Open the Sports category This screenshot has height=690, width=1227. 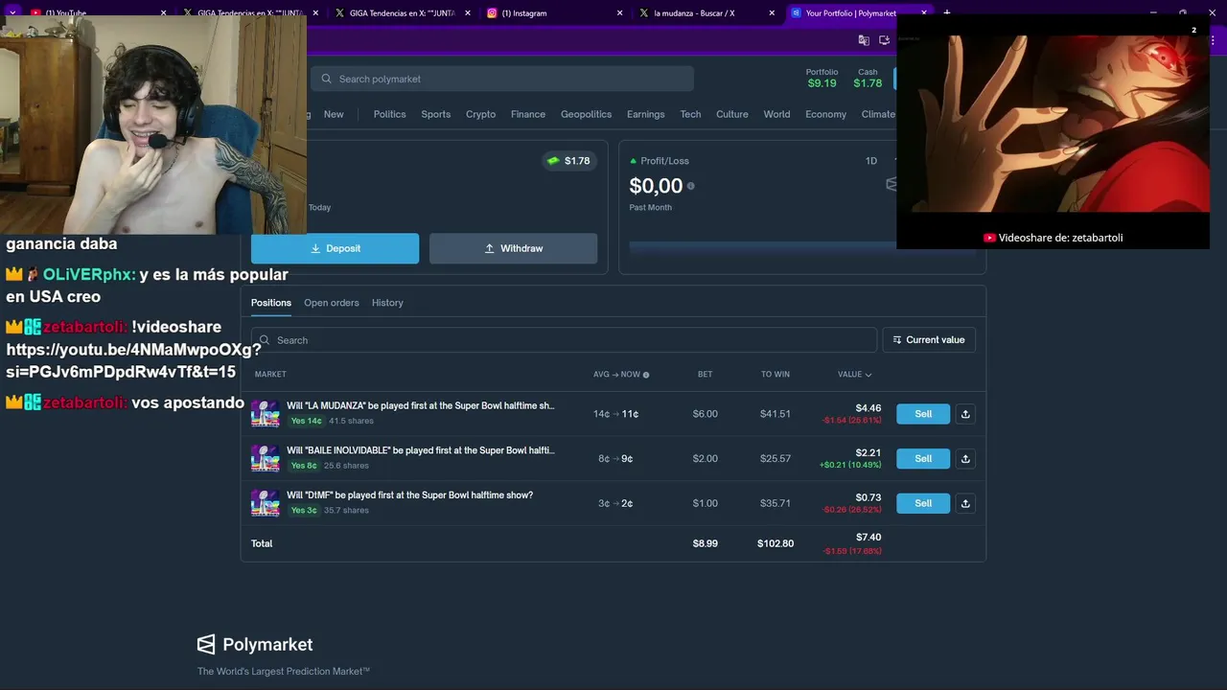pyautogui.click(x=435, y=114)
